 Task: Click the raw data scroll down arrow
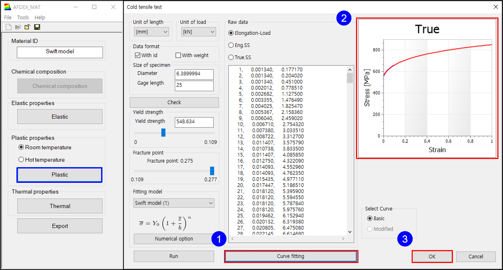(x=350, y=232)
